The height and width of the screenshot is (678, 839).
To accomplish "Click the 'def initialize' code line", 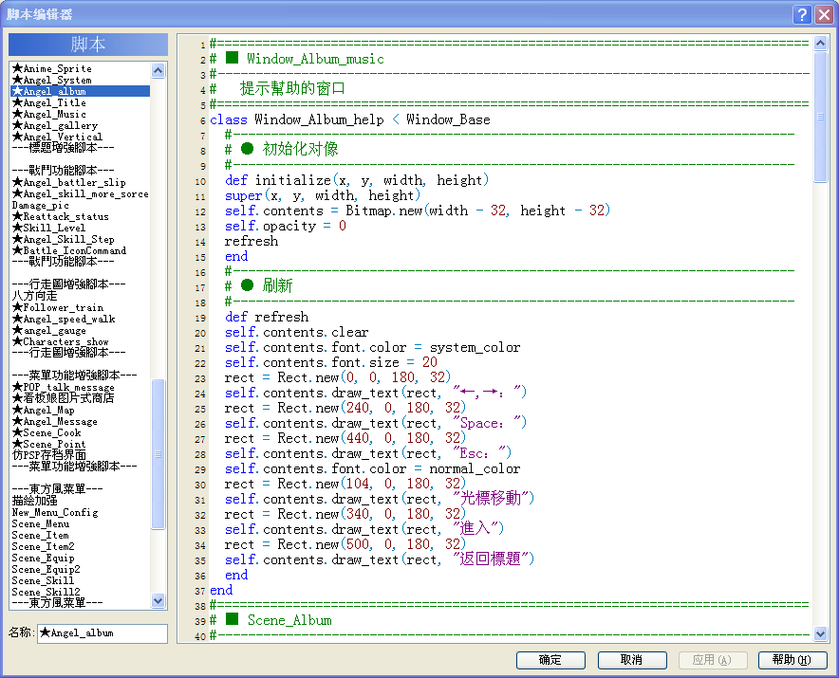I will pyautogui.click(x=357, y=180).
